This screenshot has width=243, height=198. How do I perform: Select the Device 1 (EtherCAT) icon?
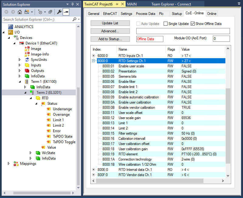(22, 43)
